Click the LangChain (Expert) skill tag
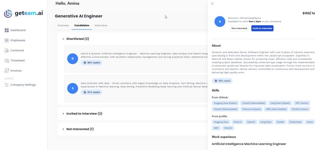 point(280,103)
